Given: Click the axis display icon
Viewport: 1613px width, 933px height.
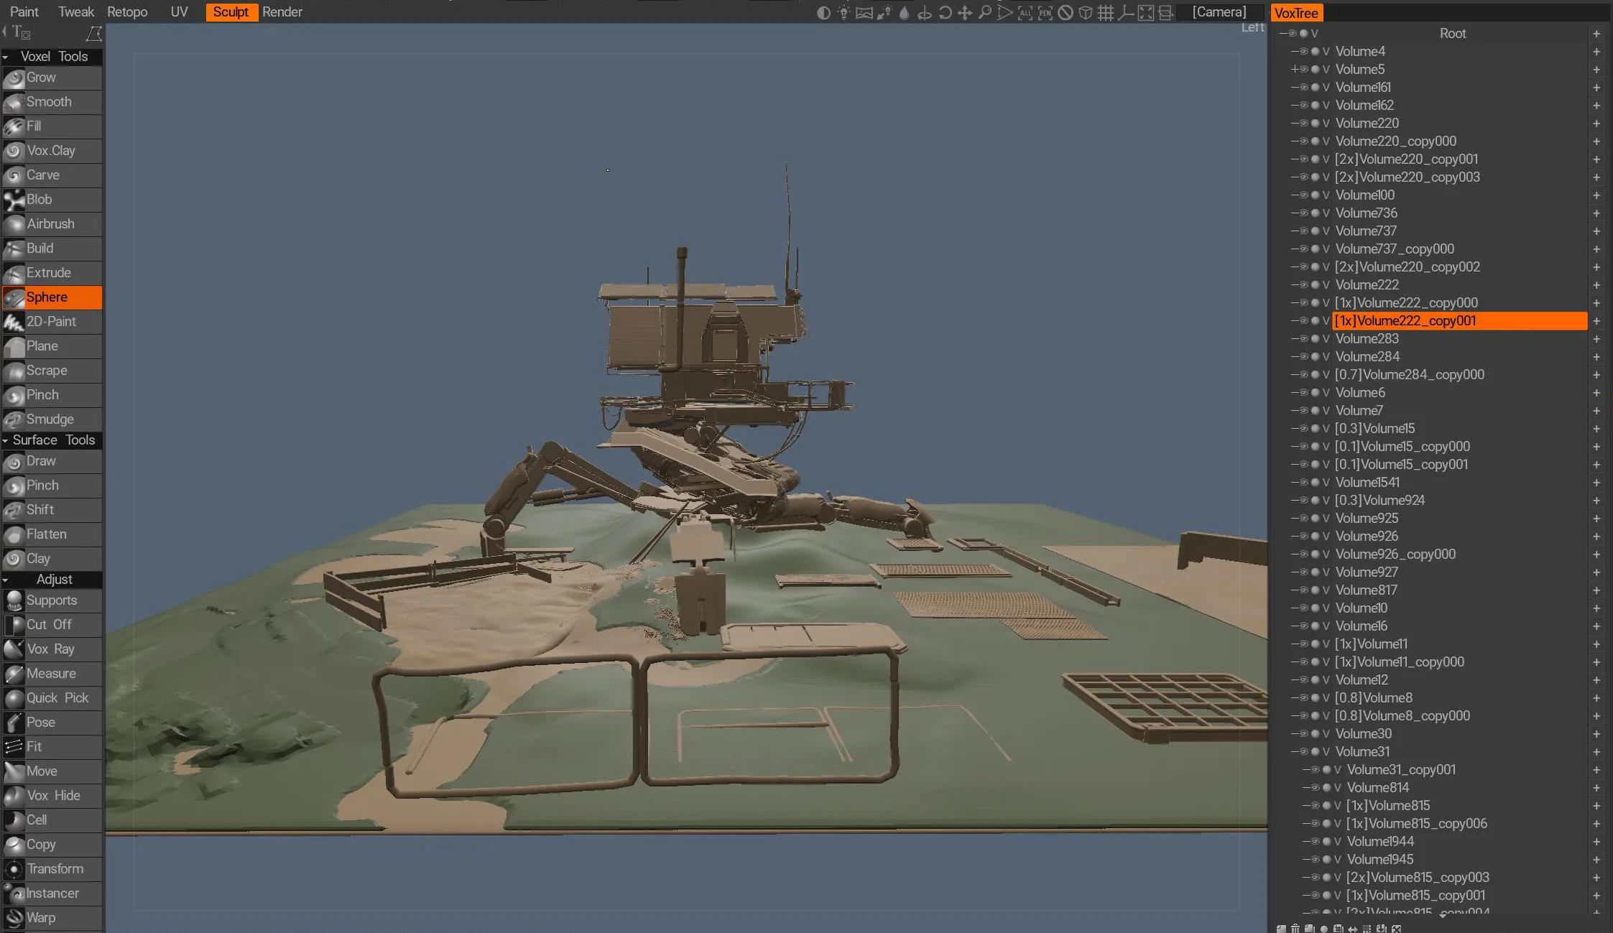Looking at the screenshot, I should tap(1126, 12).
